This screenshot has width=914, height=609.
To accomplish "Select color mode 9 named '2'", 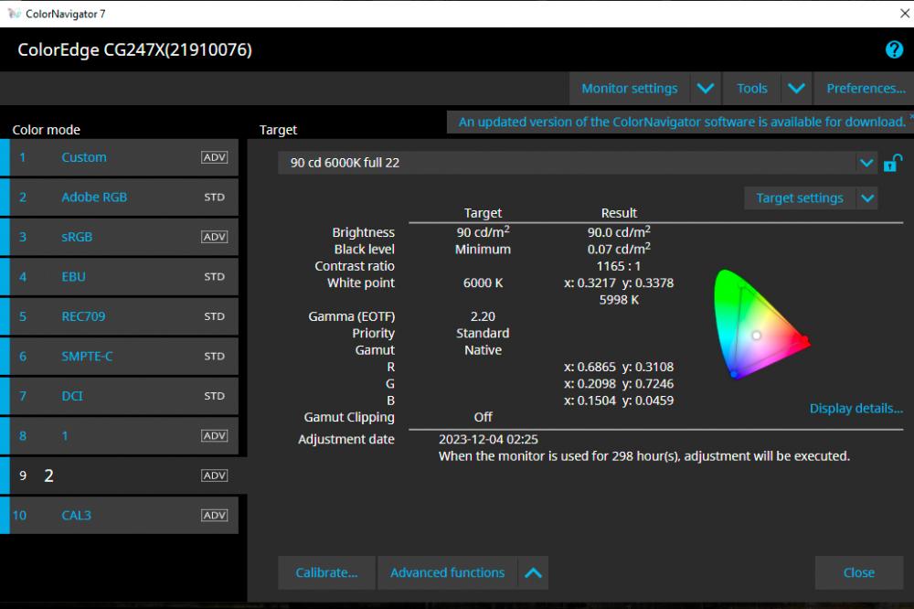I will tap(123, 475).
